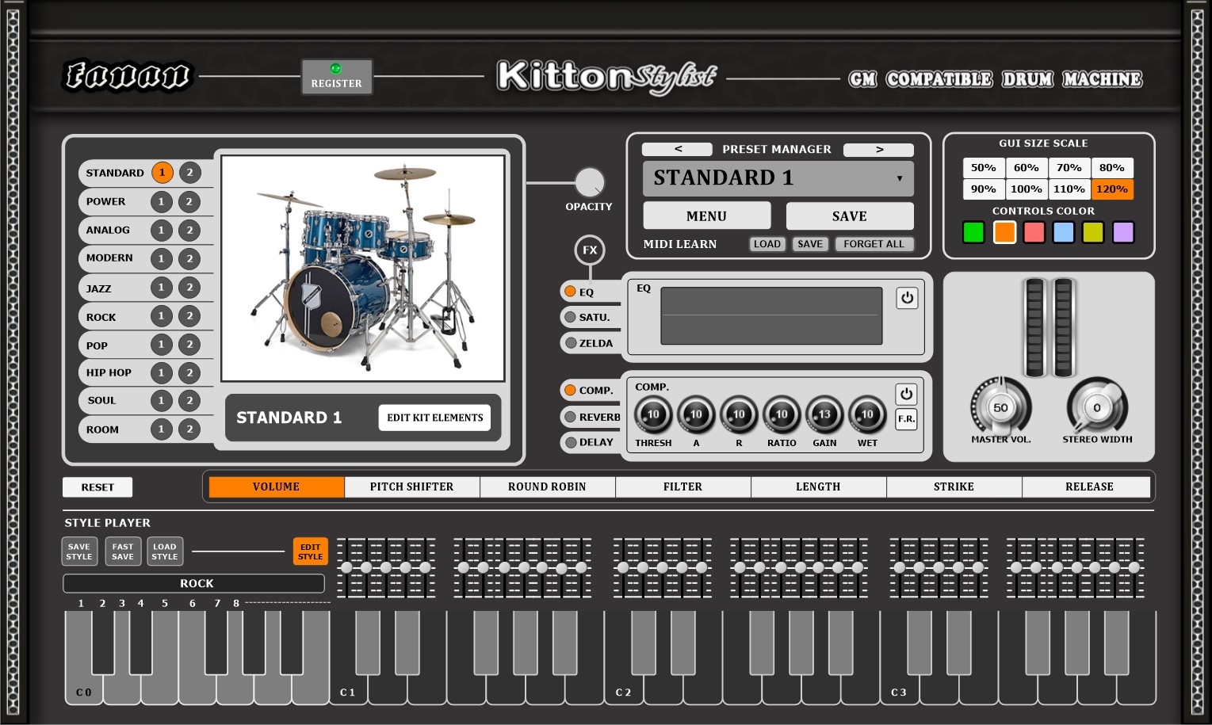The height and width of the screenshot is (725, 1212).
Task: Enable the Reverb effect toggle
Action: point(571,417)
